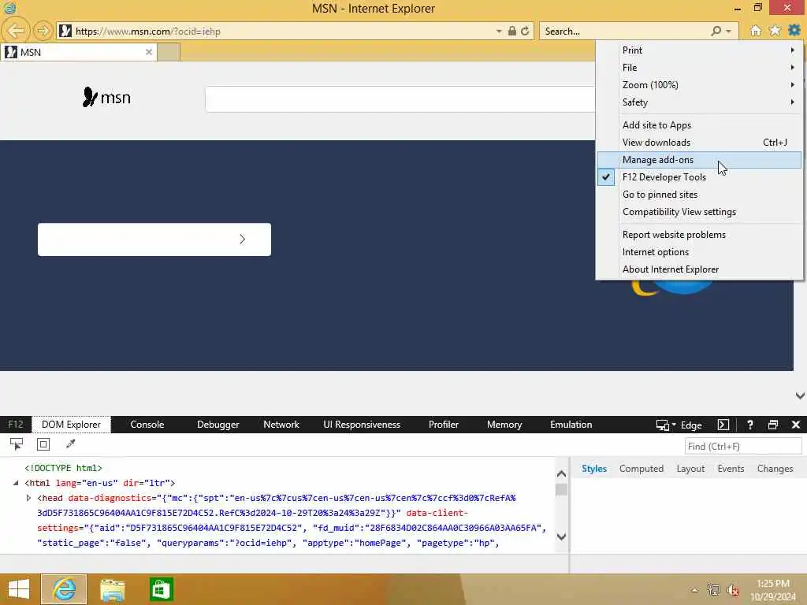Expand the File submenu

[x=700, y=68]
